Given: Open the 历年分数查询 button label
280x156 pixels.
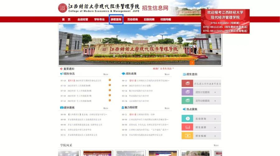Looking at the screenshot, I should pyautogui.click(x=202, y=101).
